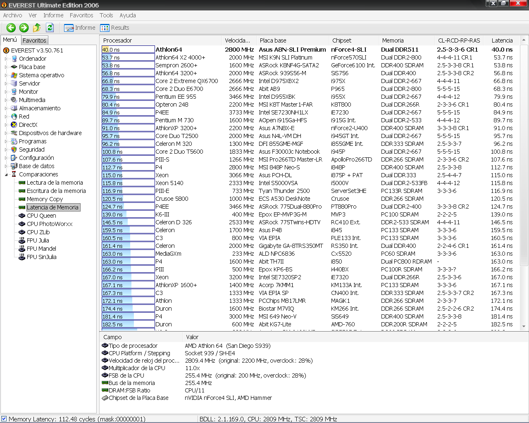Click the CPU Queen chip icon

click(x=22, y=216)
